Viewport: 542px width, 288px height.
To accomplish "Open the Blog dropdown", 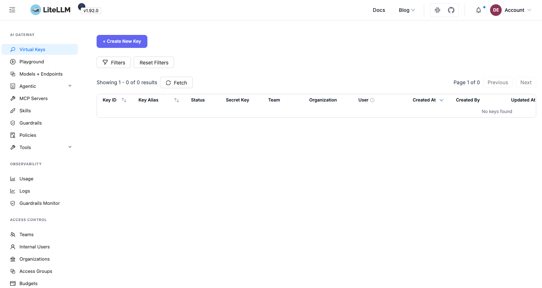I will click(x=407, y=10).
